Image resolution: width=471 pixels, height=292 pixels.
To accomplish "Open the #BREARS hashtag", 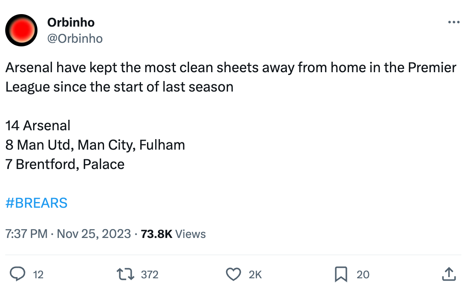I will point(36,203).
